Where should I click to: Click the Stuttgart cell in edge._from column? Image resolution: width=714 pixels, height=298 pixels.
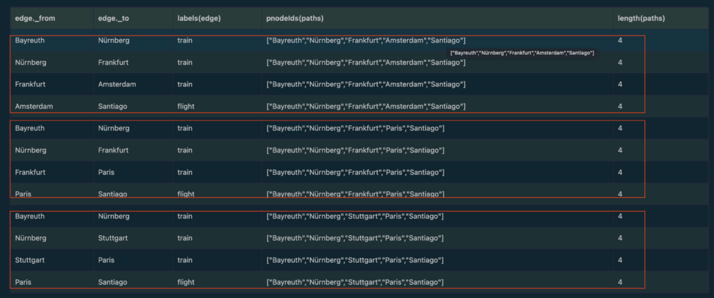(x=30, y=260)
